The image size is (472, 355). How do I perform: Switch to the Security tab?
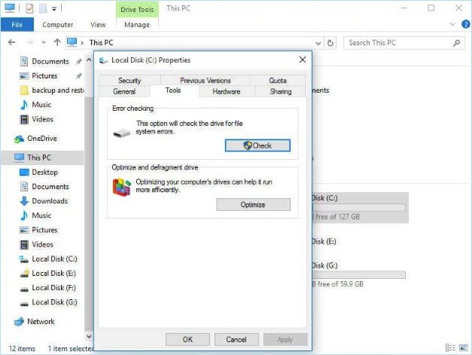point(129,81)
